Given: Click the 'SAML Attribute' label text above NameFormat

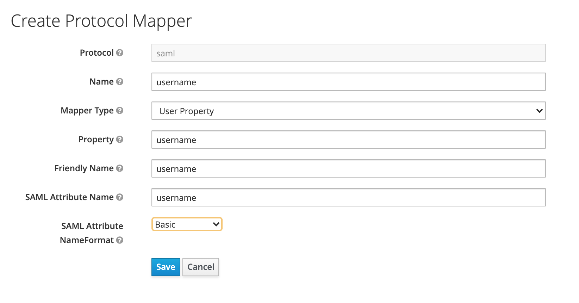Looking at the screenshot, I should click(92, 226).
